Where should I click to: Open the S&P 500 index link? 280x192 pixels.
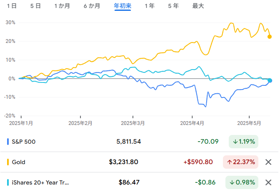click(24, 142)
